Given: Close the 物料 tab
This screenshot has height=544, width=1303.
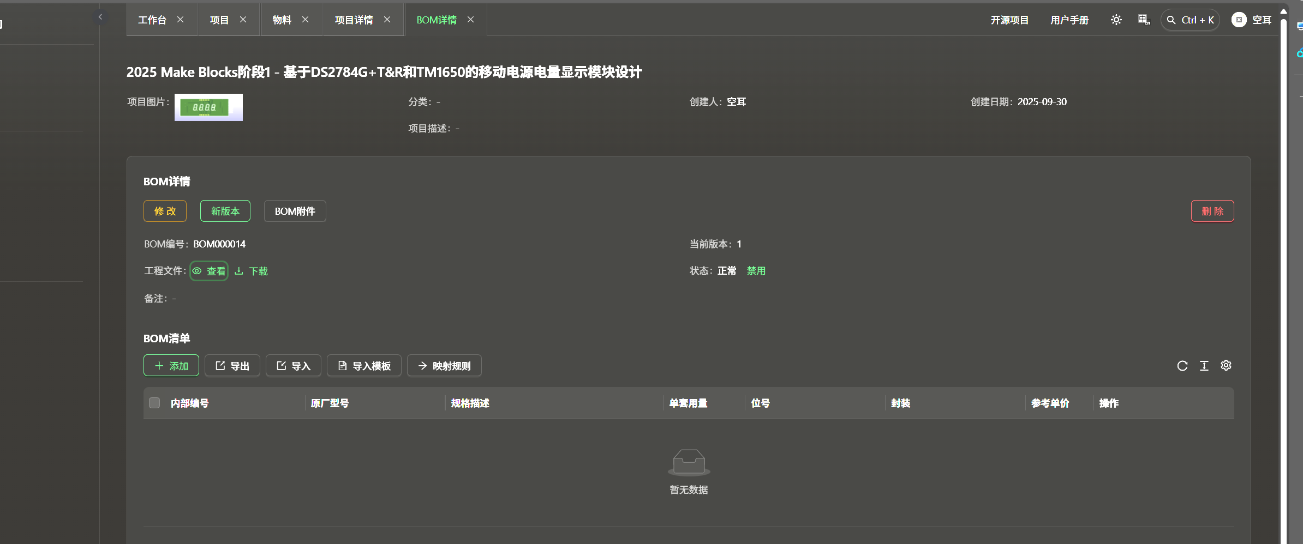Looking at the screenshot, I should (306, 20).
